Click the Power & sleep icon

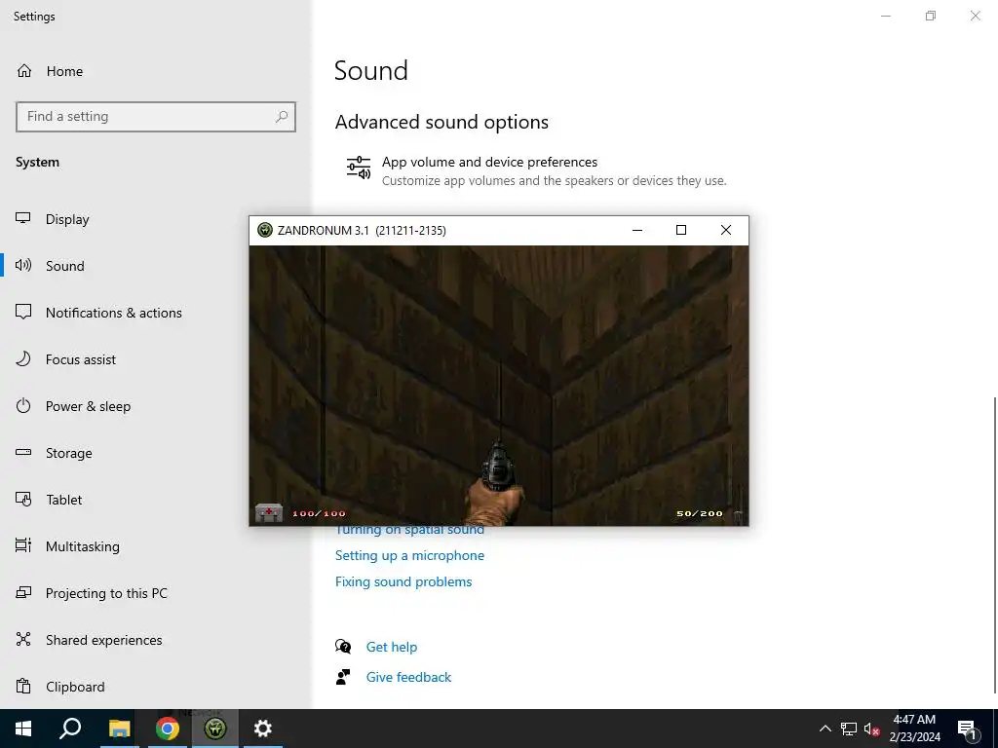[x=23, y=405]
